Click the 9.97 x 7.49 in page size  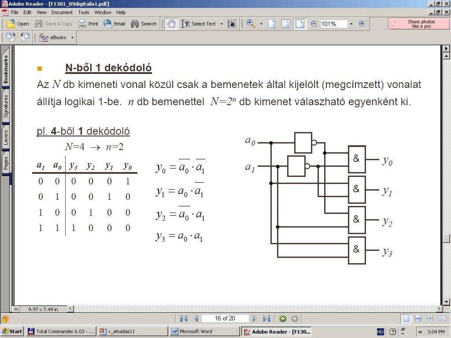click(x=43, y=309)
